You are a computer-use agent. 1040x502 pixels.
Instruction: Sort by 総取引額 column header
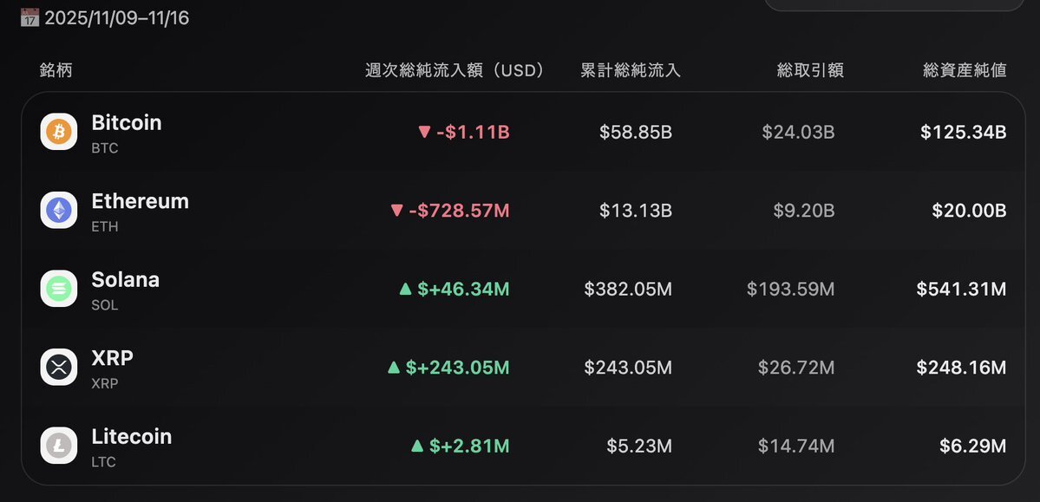(x=810, y=70)
